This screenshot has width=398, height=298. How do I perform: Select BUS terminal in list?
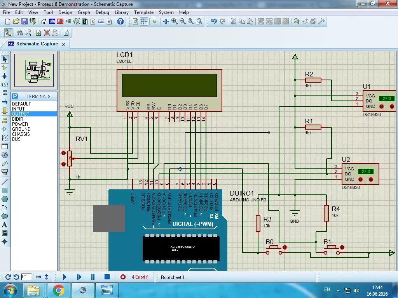(34, 139)
